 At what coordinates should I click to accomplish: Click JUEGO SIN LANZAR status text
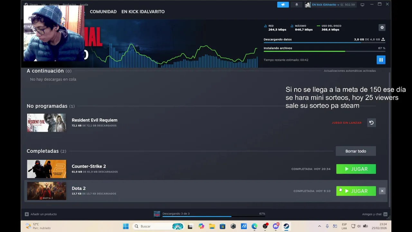[347, 123]
